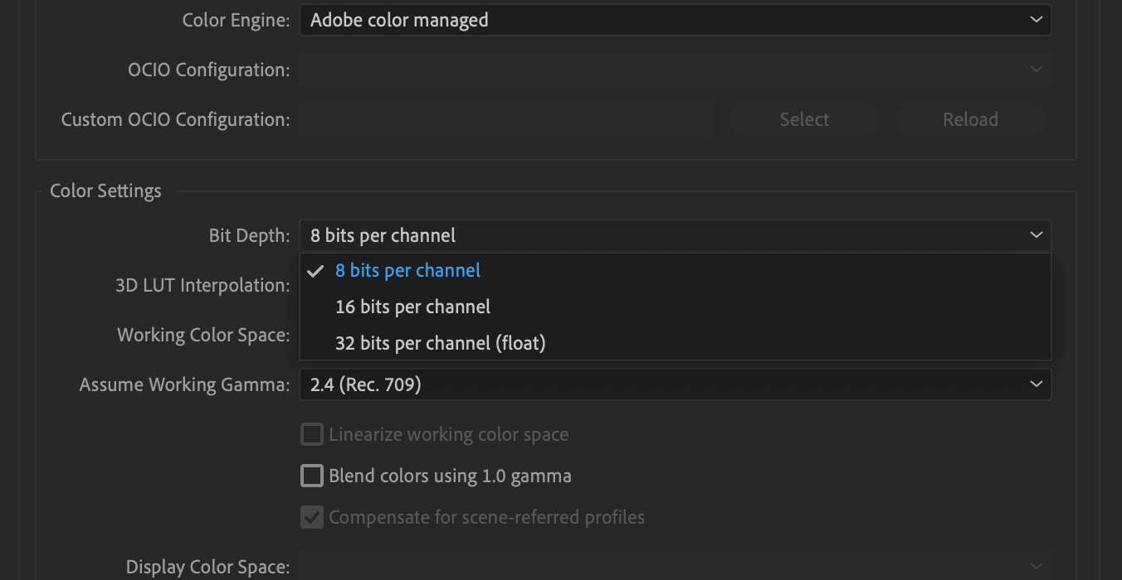Collapse the Bit Depth dropdown showing 8 bits
The height and width of the screenshot is (580, 1122).
click(x=674, y=235)
